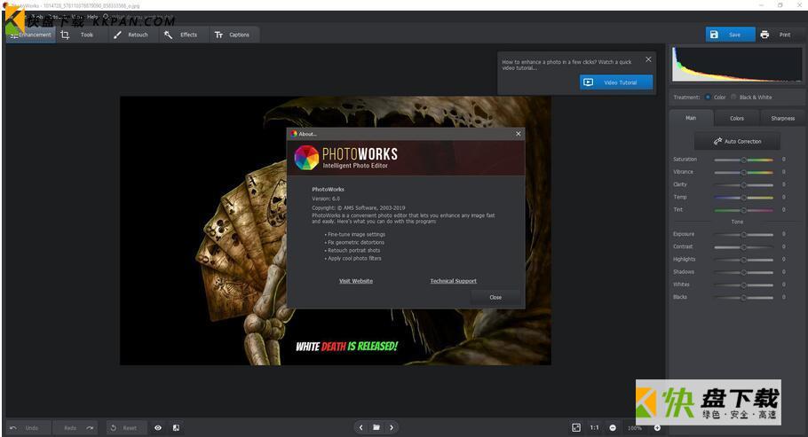Open the Video Tutorial
The height and width of the screenshot is (437, 808).
(x=616, y=82)
